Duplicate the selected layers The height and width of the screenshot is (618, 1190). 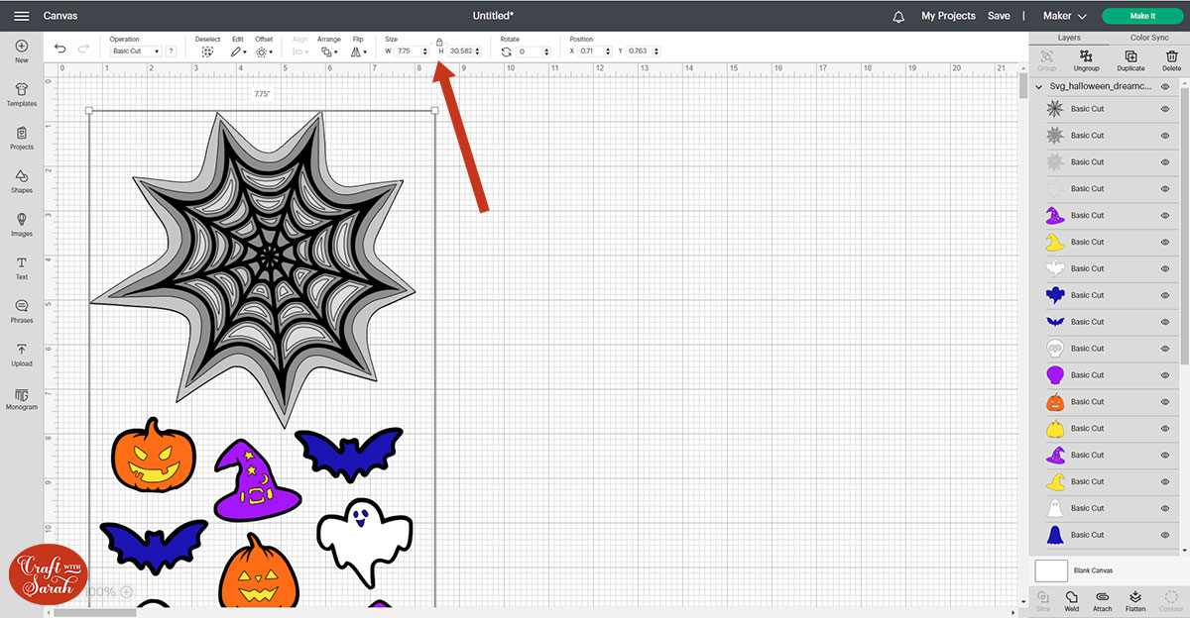click(x=1130, y=60)
